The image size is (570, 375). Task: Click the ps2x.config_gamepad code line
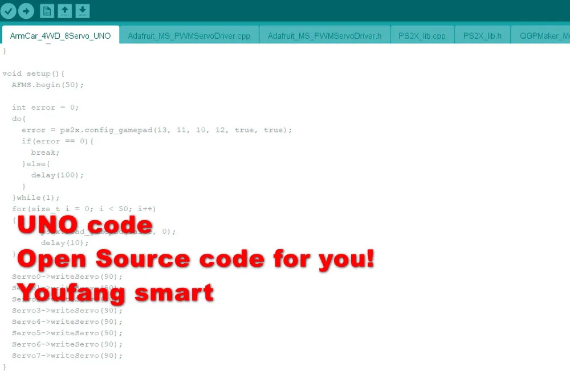tap(157, 130)
